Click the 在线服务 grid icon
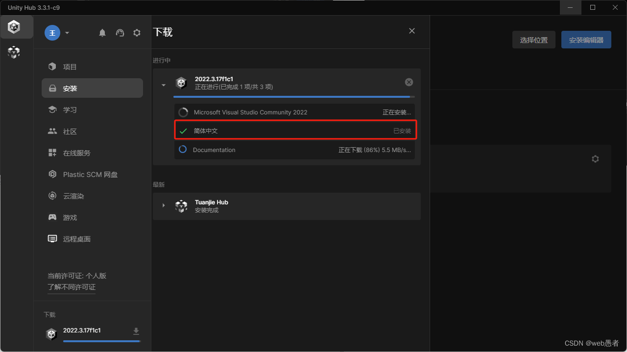Screen dimensions: 627x352 (x=52, y=153)
